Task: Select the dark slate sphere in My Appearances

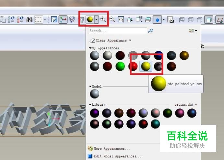Action: click(x=171, y=55)
